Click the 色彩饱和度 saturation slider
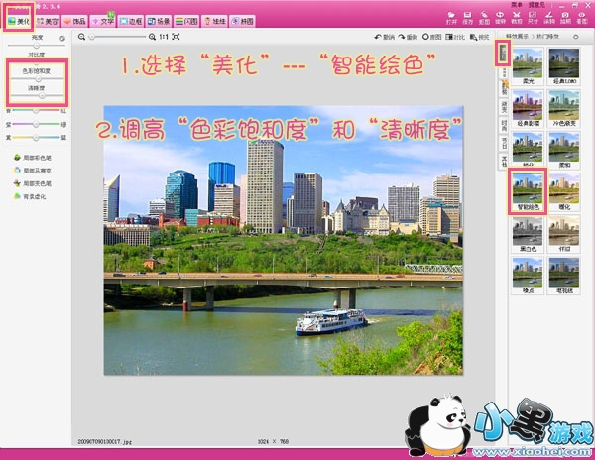This screenshot has height=460, width=595. coord(37,79)
